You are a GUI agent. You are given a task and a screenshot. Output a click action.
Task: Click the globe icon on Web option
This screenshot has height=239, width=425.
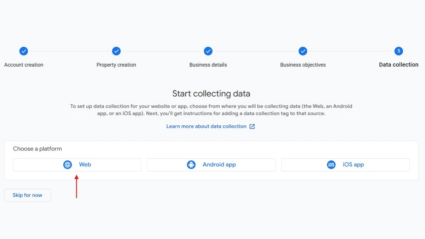point(68,165)
